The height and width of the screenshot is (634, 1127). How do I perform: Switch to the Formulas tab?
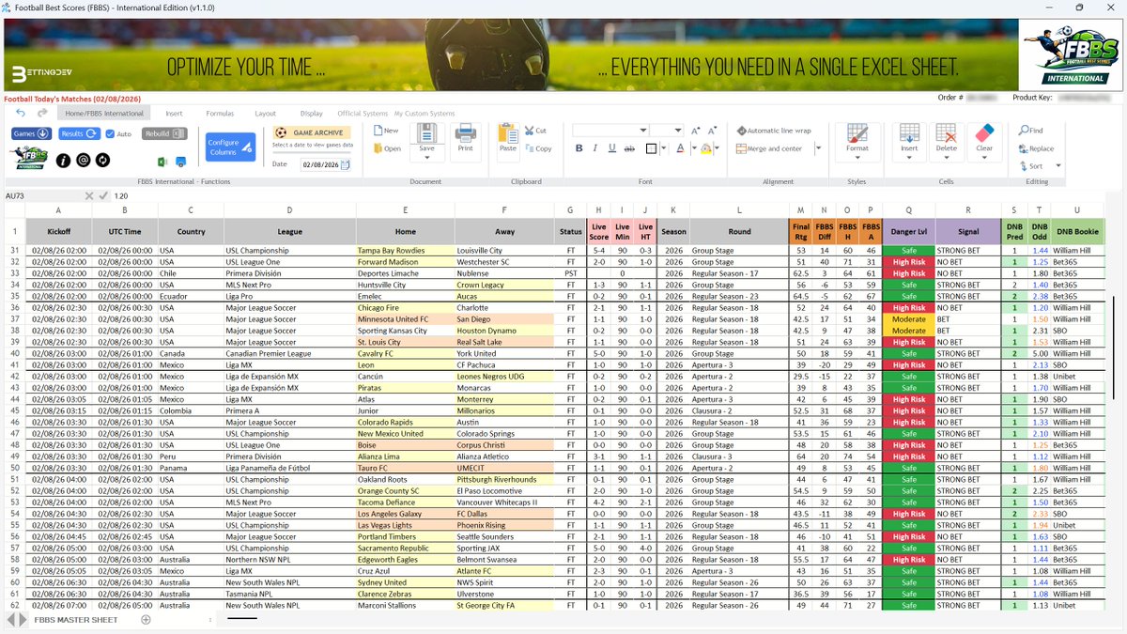click(x=220, y=114)
